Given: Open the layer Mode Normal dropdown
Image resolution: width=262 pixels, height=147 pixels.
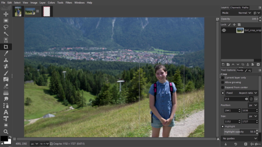Looking at the screenshot, I should click(x=237, y=13).
